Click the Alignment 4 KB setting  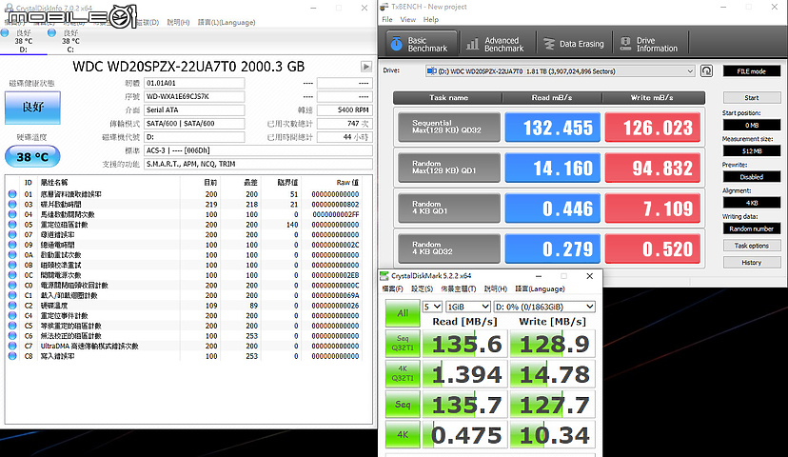(751, 203)
